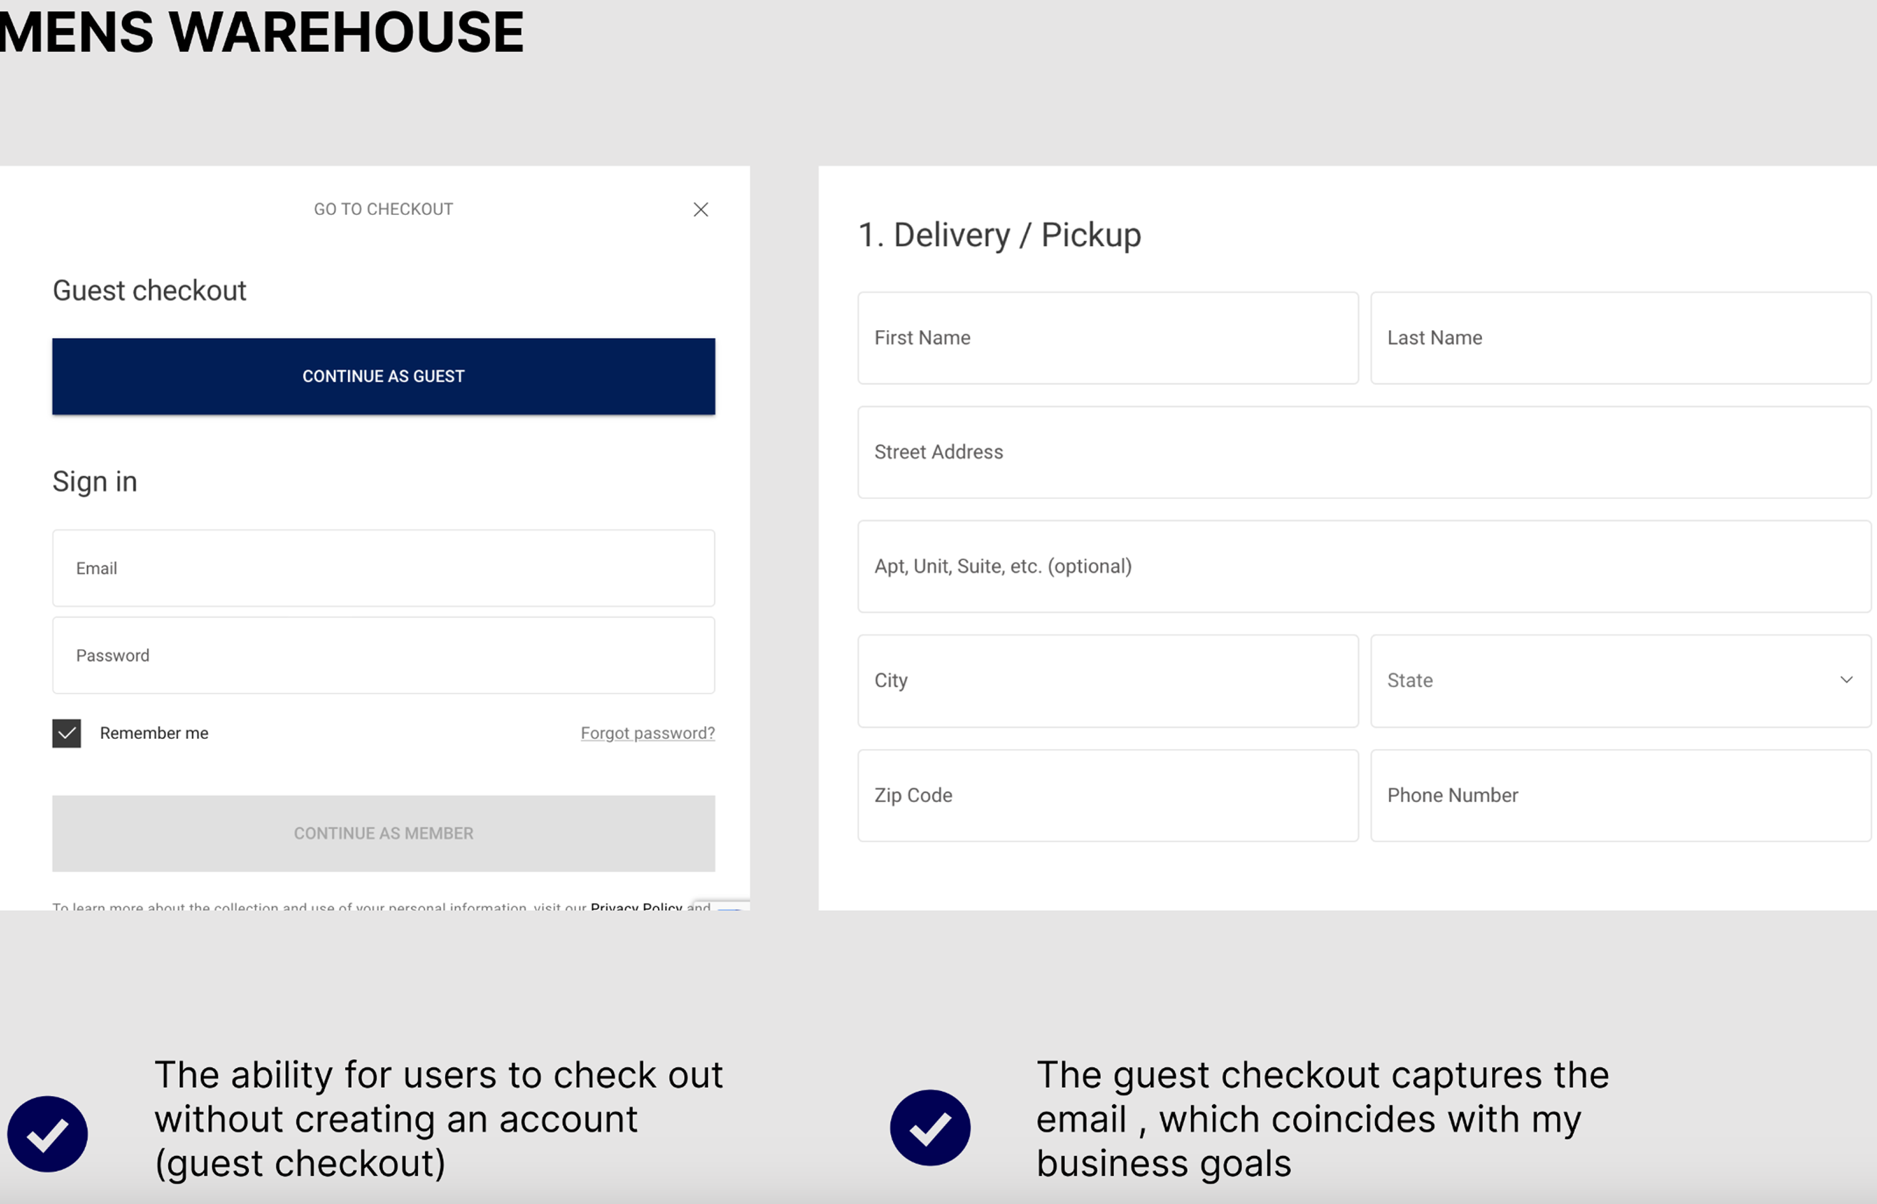Screen dimensions: 1877x1204
Task: Click the Go To Checkout header text
Action: click(x=383, y=210)
